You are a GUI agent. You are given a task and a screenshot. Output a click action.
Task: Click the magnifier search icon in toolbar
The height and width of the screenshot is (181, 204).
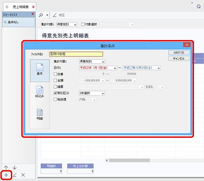pyautogui.click(x=41, y=15)
